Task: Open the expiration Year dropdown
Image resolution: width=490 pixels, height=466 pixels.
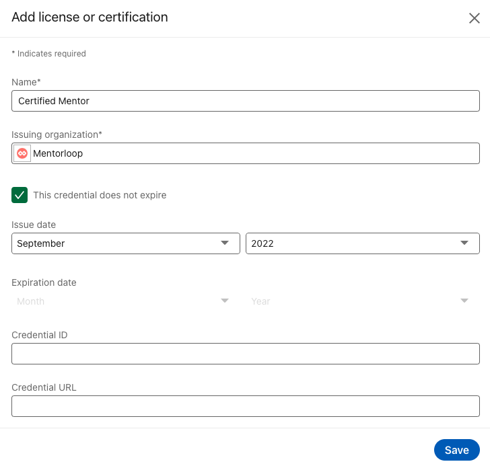Action: (x=363, y=301)
